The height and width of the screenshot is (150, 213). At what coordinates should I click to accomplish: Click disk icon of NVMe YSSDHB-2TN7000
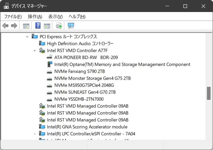(49, 100)
